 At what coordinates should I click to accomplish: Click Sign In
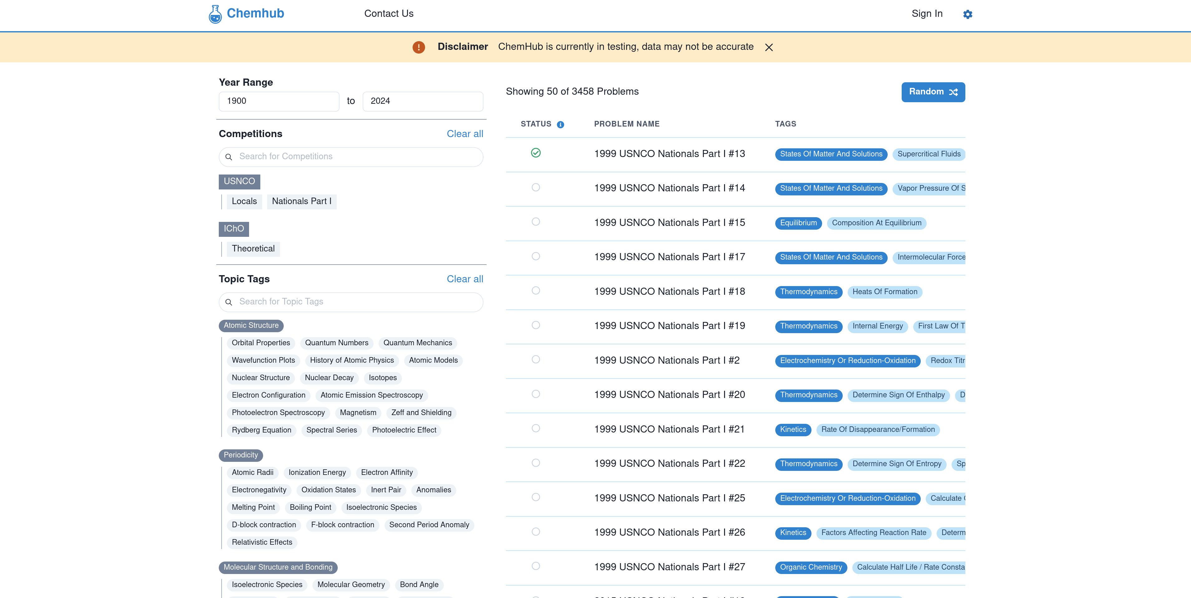point(927,14)
